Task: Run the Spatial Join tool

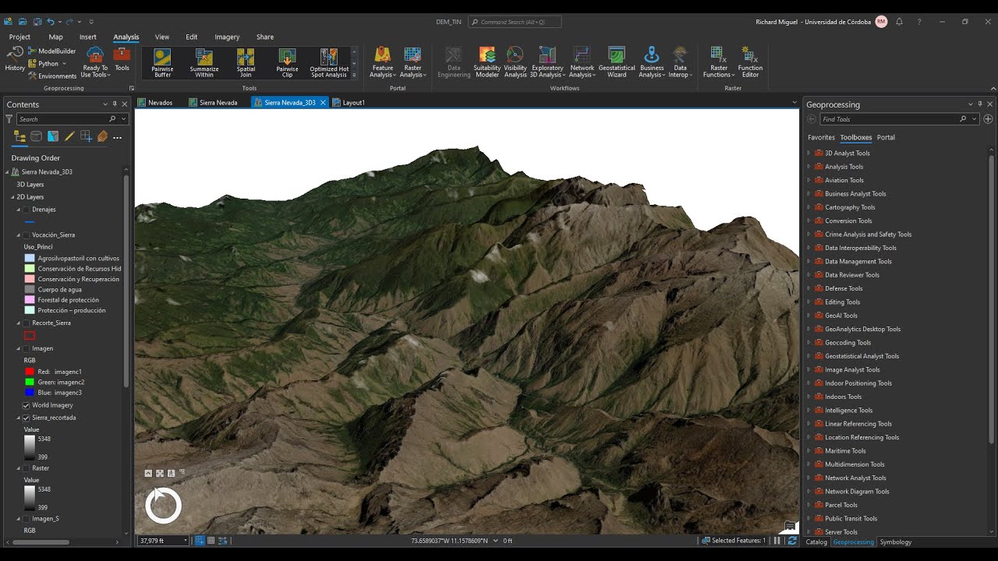Action: point(246,63)
